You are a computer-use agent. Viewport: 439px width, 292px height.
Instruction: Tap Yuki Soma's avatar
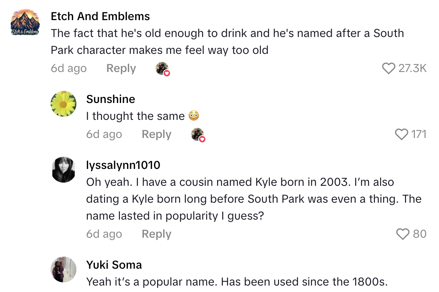click(x=64, y=269)
